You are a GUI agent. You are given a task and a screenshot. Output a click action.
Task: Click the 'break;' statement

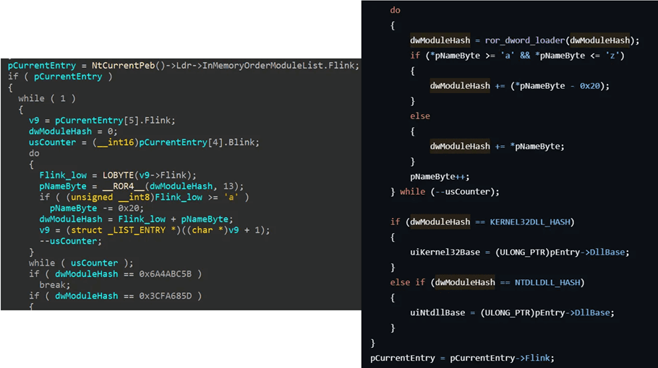[54, 285]
